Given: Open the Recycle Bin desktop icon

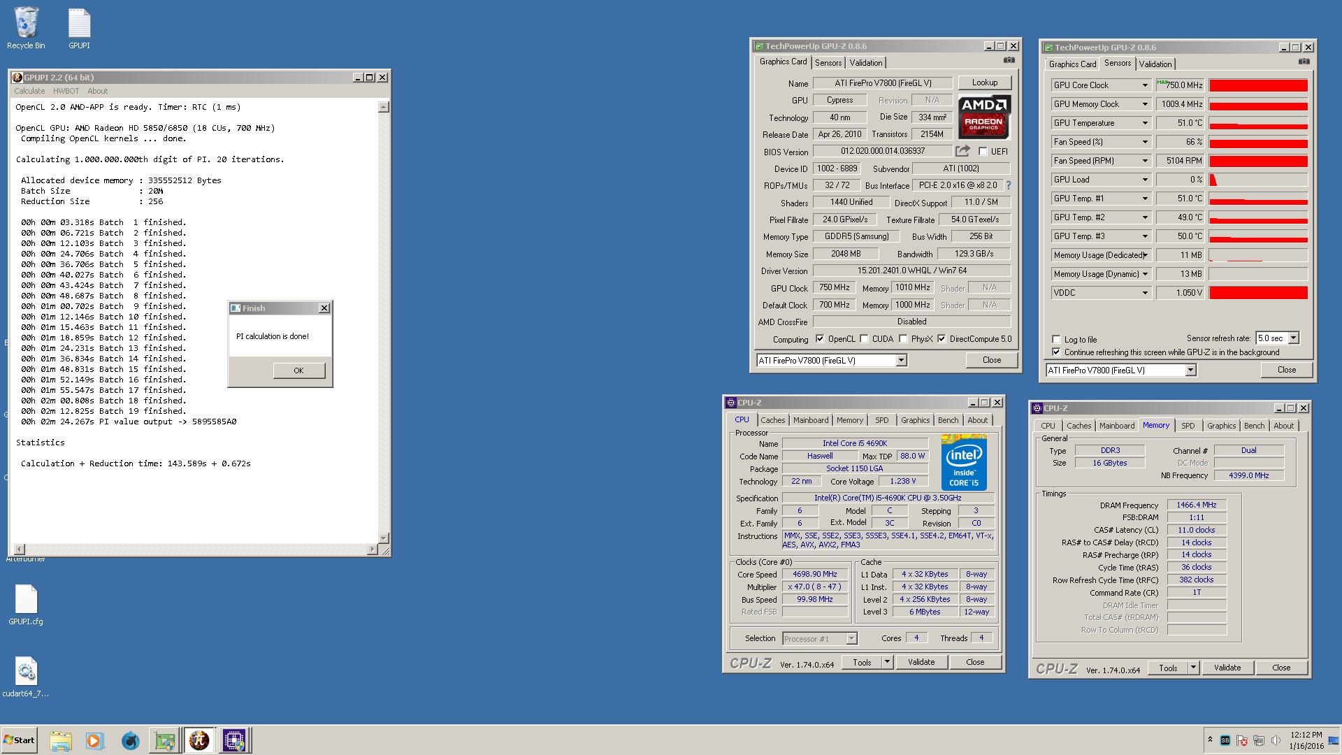Looking at the screenshot, I should tap(26, 29).
